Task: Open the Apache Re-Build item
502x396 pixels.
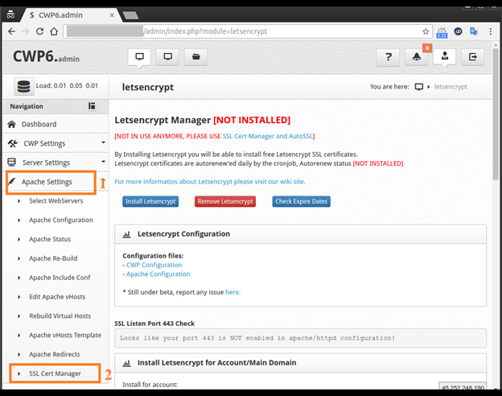Action: [x=53, y=258]
